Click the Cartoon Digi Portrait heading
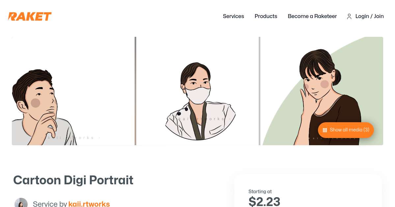395x207 pixels. click(73, 180)
